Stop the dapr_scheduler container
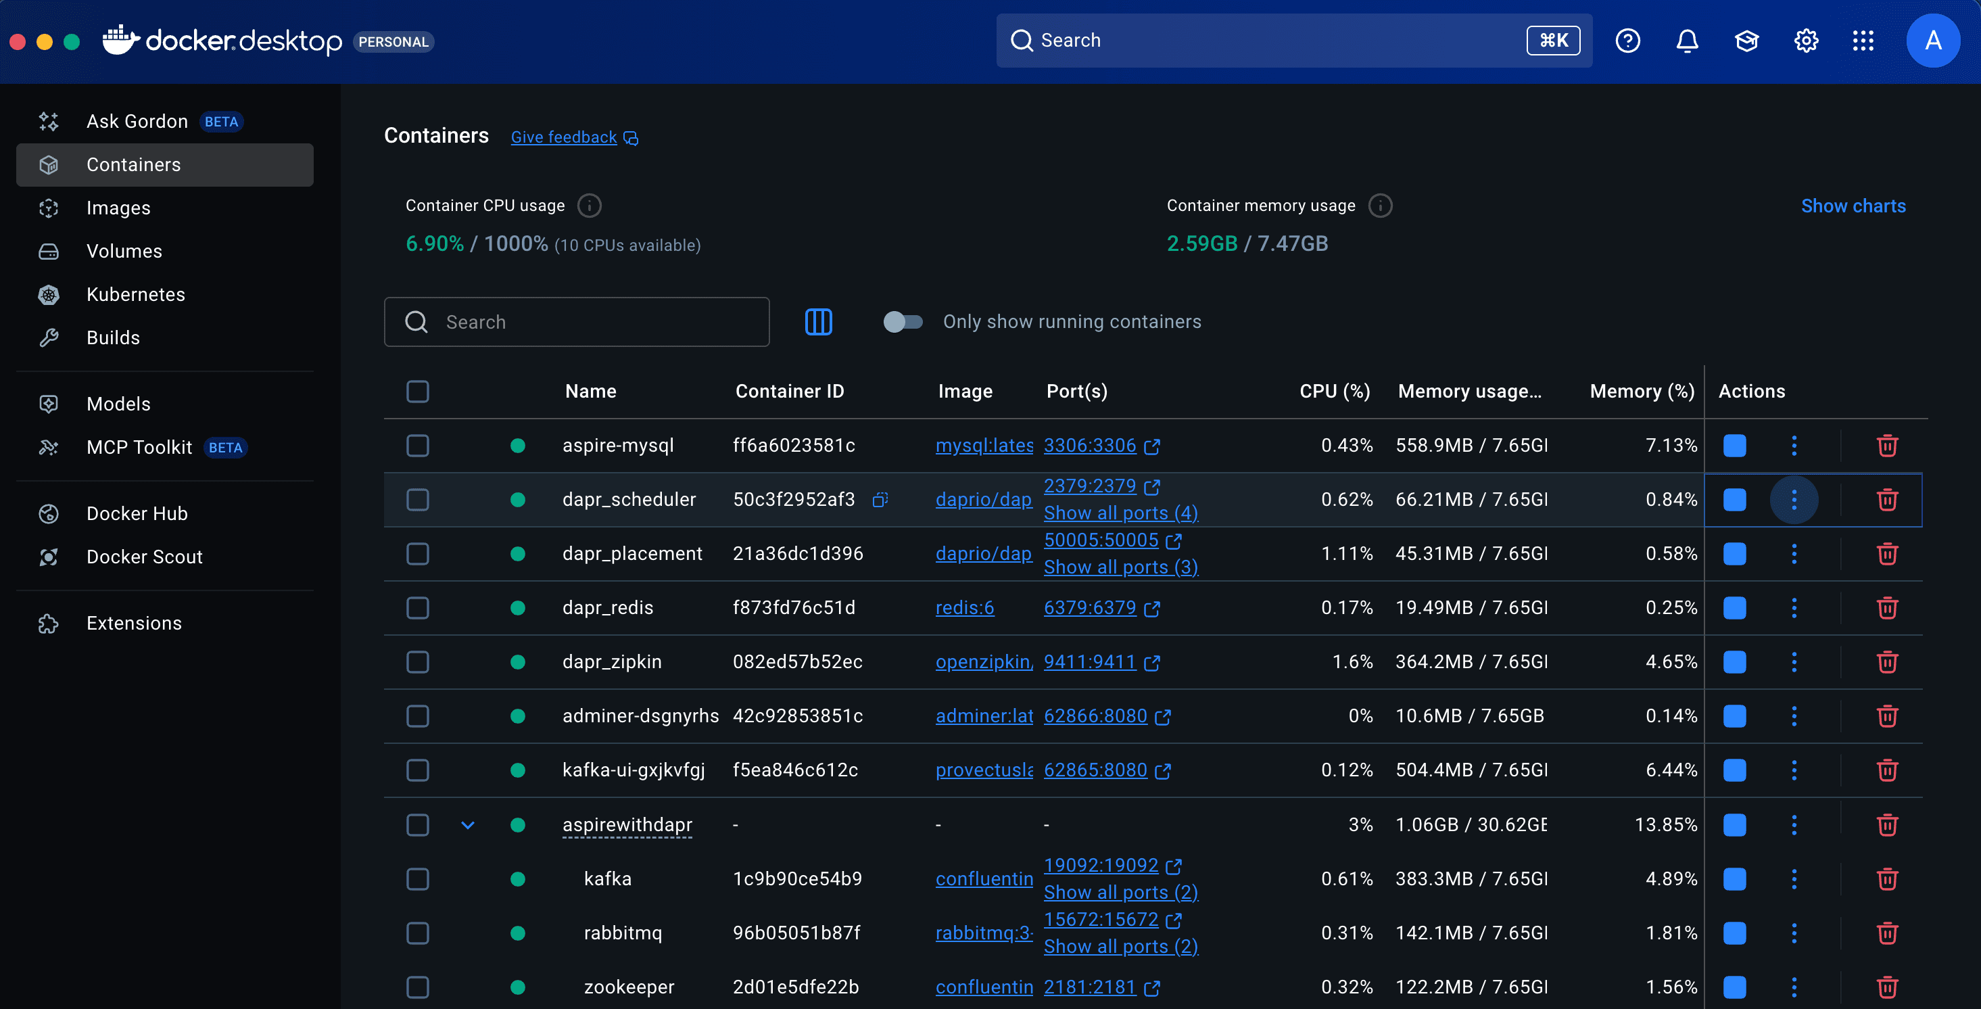1981x1009 pixels. click(x=1734, y=499)
